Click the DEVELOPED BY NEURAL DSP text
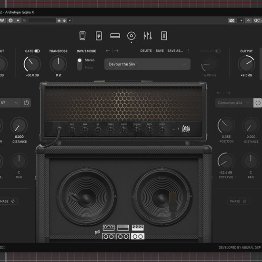The height and width of the screenshot is (262, 262). click(x=240, y=247)
